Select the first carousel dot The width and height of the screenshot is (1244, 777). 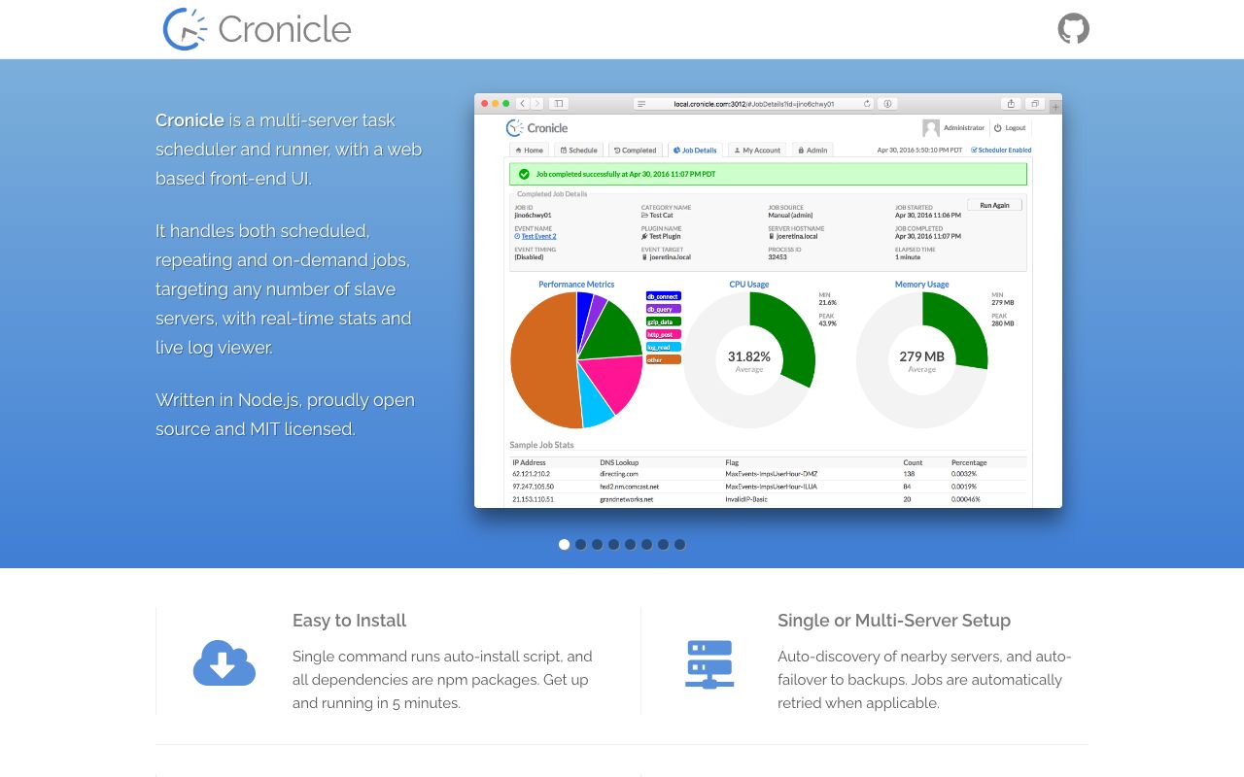point(564,544)
